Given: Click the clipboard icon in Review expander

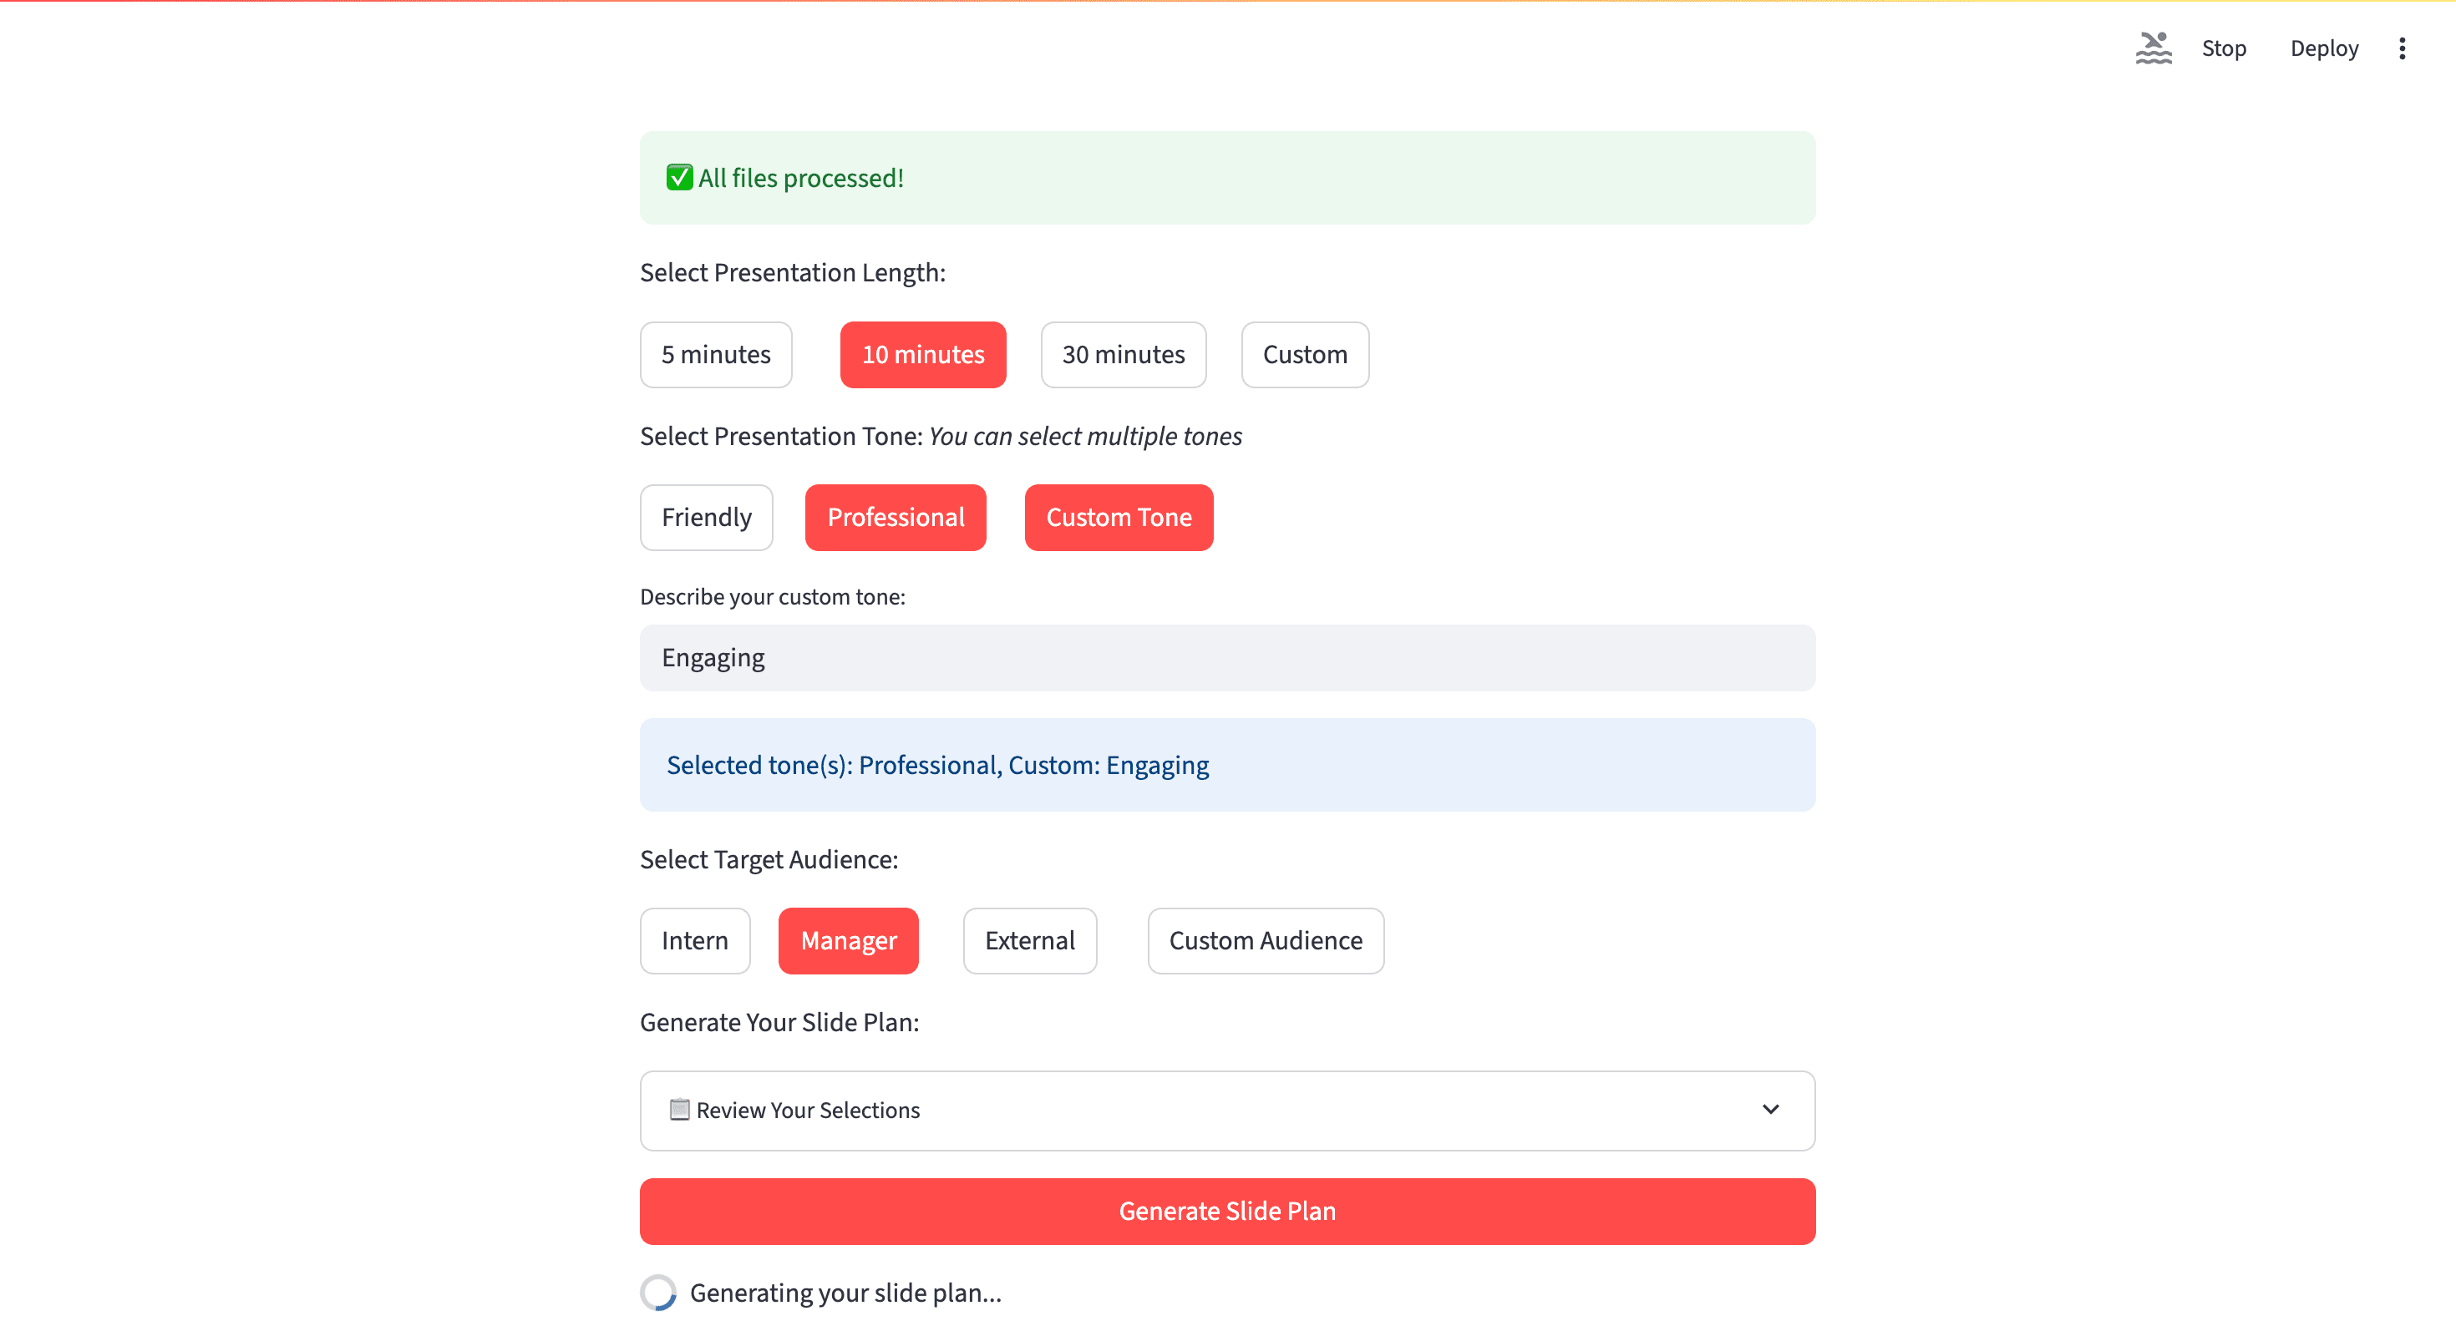Looking at the screenshot, I should click(x=679, y=1109).
